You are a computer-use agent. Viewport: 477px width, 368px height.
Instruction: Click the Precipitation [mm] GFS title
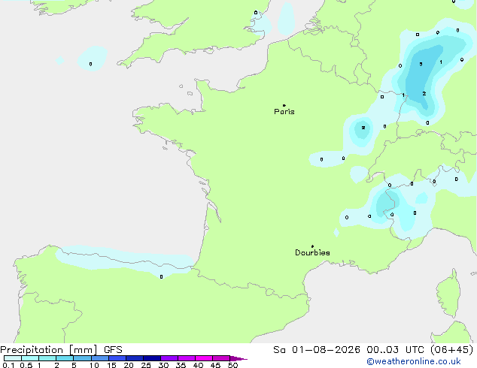(61, 350)
